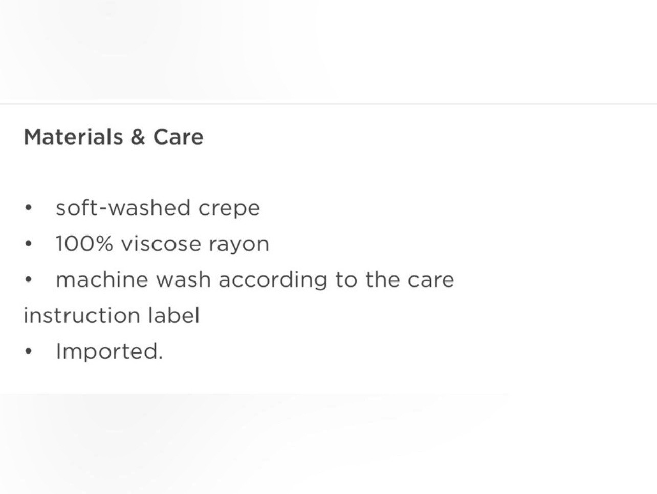Click the "machine wash according to the care" line
657x494 pixels.
coord(255,280)
